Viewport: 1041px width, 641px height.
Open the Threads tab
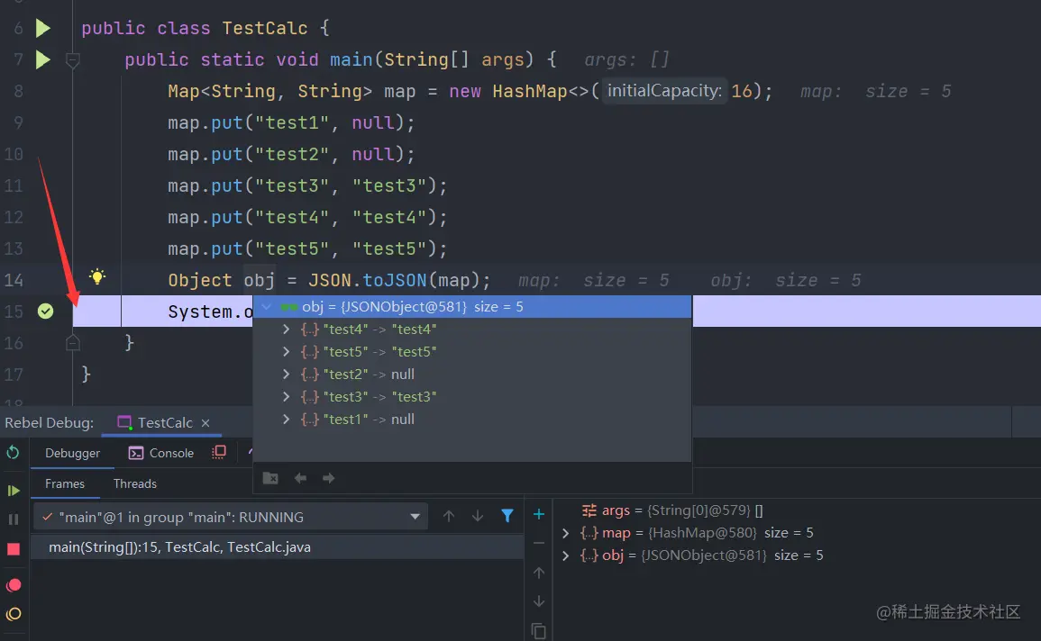pyautogui.click(x=135, y=483)
